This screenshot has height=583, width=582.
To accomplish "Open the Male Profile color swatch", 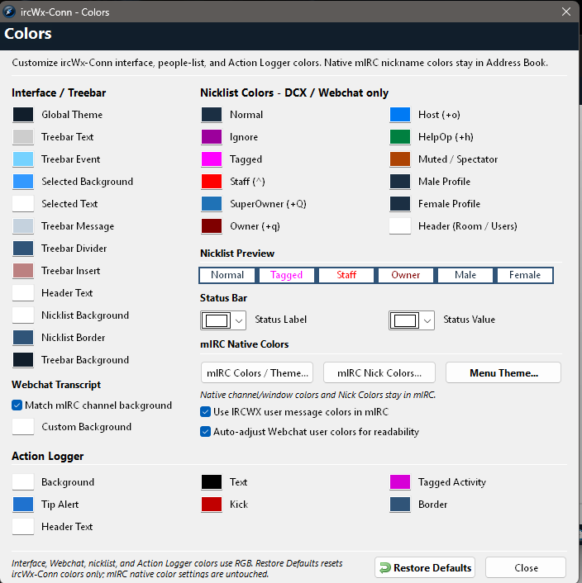I will click(x=400, y=182).
